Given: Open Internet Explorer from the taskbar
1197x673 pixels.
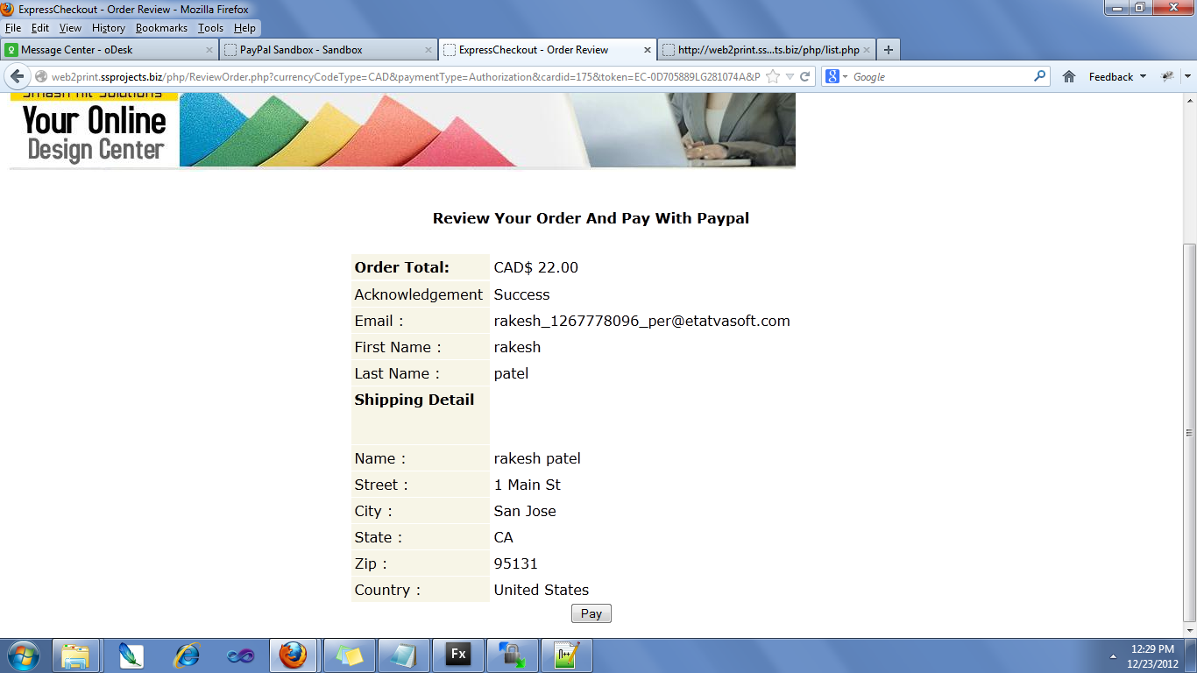Looking at the screenshot, I should click(x=187, y=655).
